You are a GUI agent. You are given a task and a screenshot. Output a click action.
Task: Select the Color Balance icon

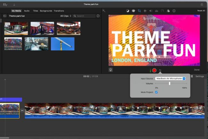pos(127,11)
